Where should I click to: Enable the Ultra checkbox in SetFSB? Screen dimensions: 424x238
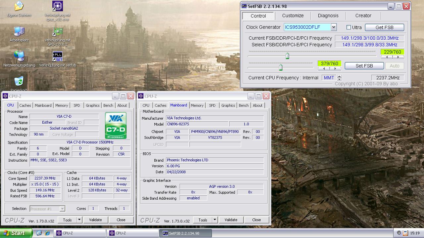348,27
